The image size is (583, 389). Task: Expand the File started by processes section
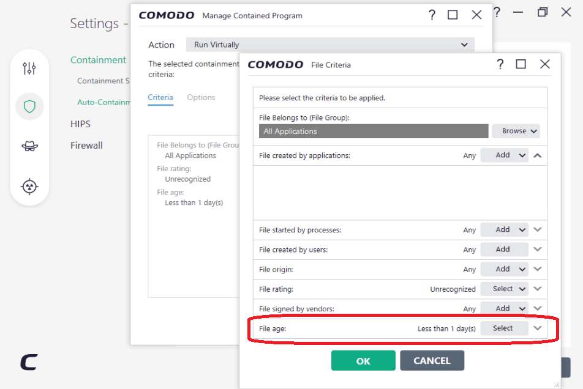click(x=538, y=230)
